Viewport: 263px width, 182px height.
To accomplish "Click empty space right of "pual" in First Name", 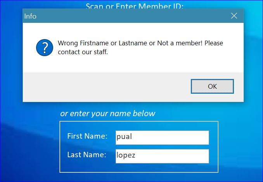I will [x=170, y=137].
